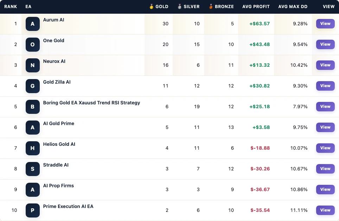Viewport: 339px width, 221px height.
Task: View Prime Execution AI EA details
Action: [x=325, y=210]
